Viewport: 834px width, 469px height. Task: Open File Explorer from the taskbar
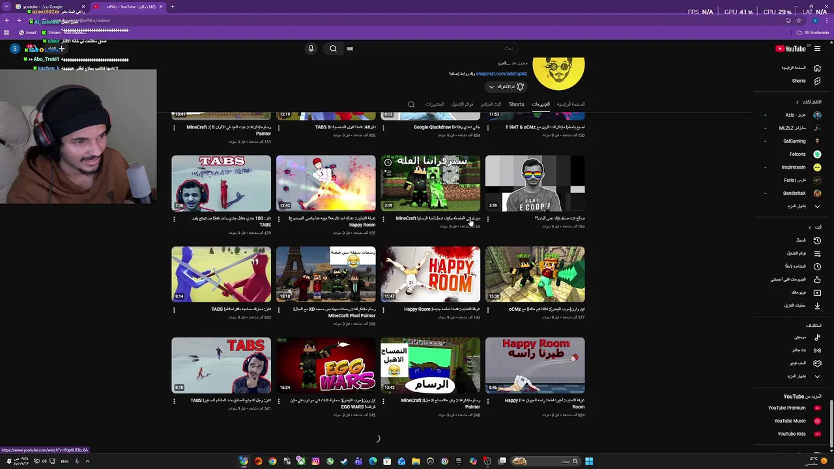click(x=416, y=461)
